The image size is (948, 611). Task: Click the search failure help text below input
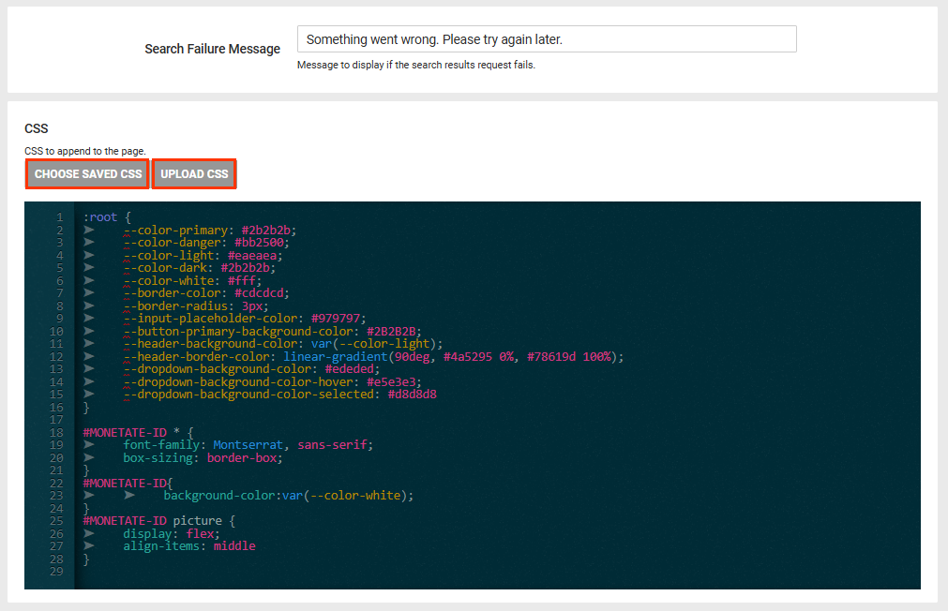(416, 65)
